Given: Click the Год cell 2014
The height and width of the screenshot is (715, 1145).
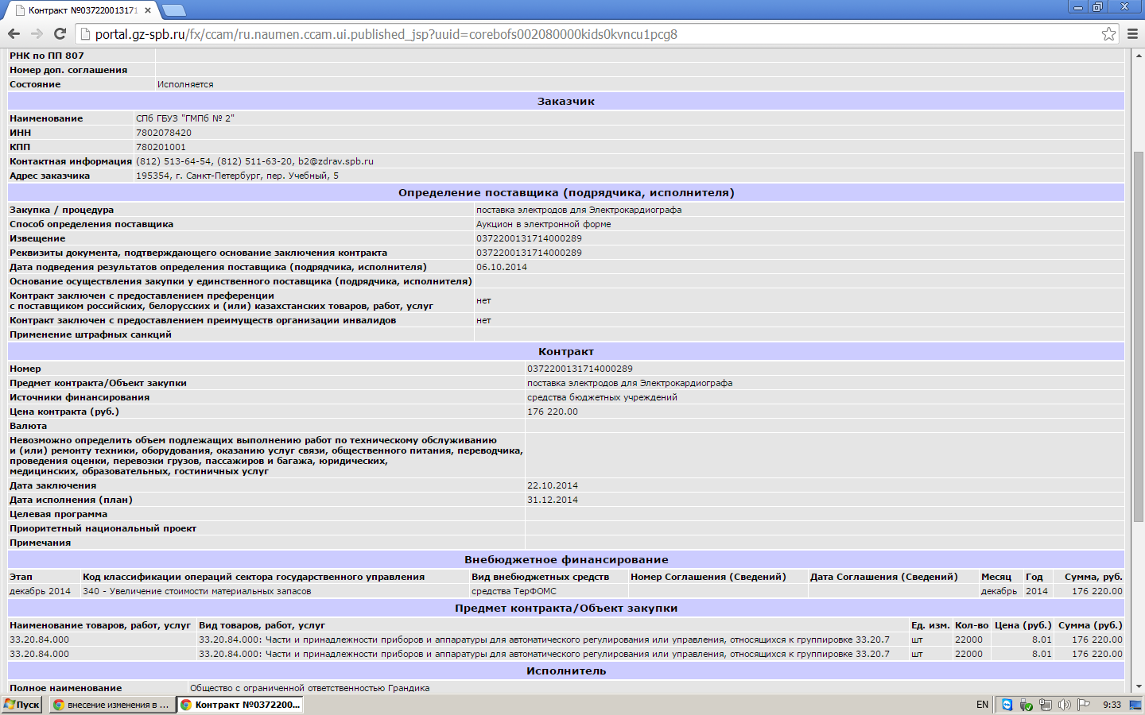Looking at the screenshot, I should point(1037,591).
